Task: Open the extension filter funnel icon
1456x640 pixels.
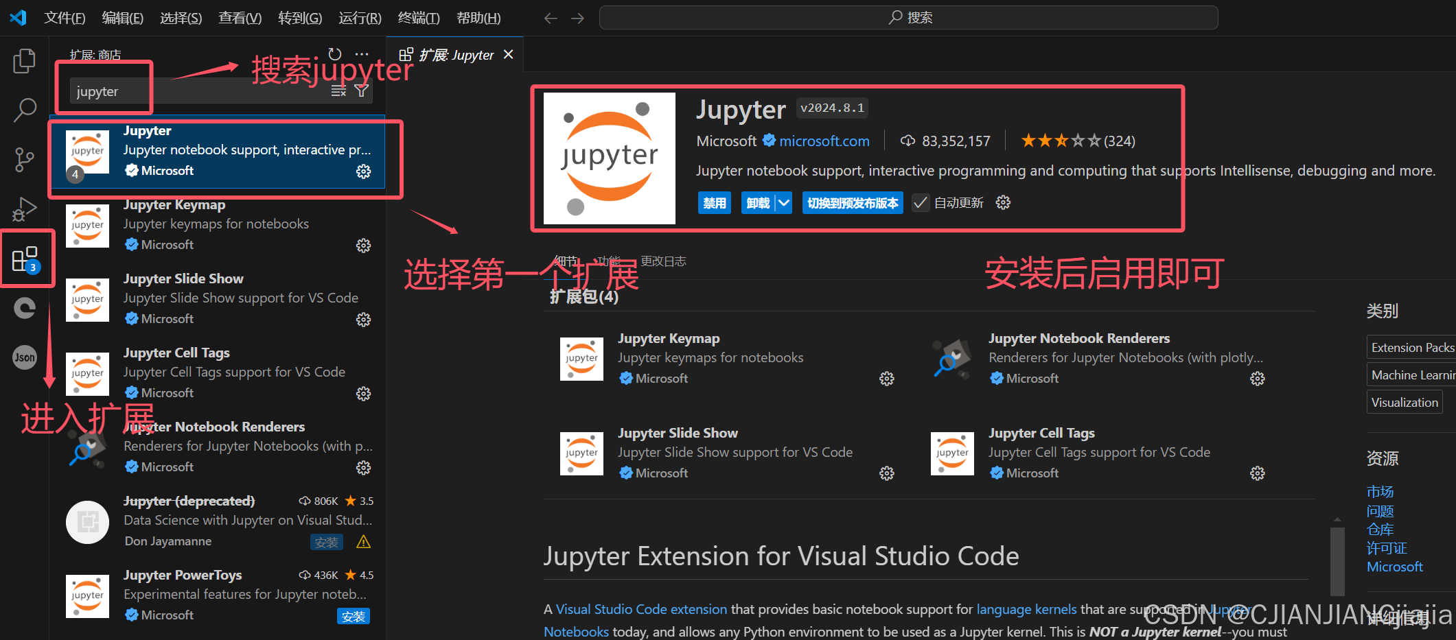Action: click(x=362, y=91)
